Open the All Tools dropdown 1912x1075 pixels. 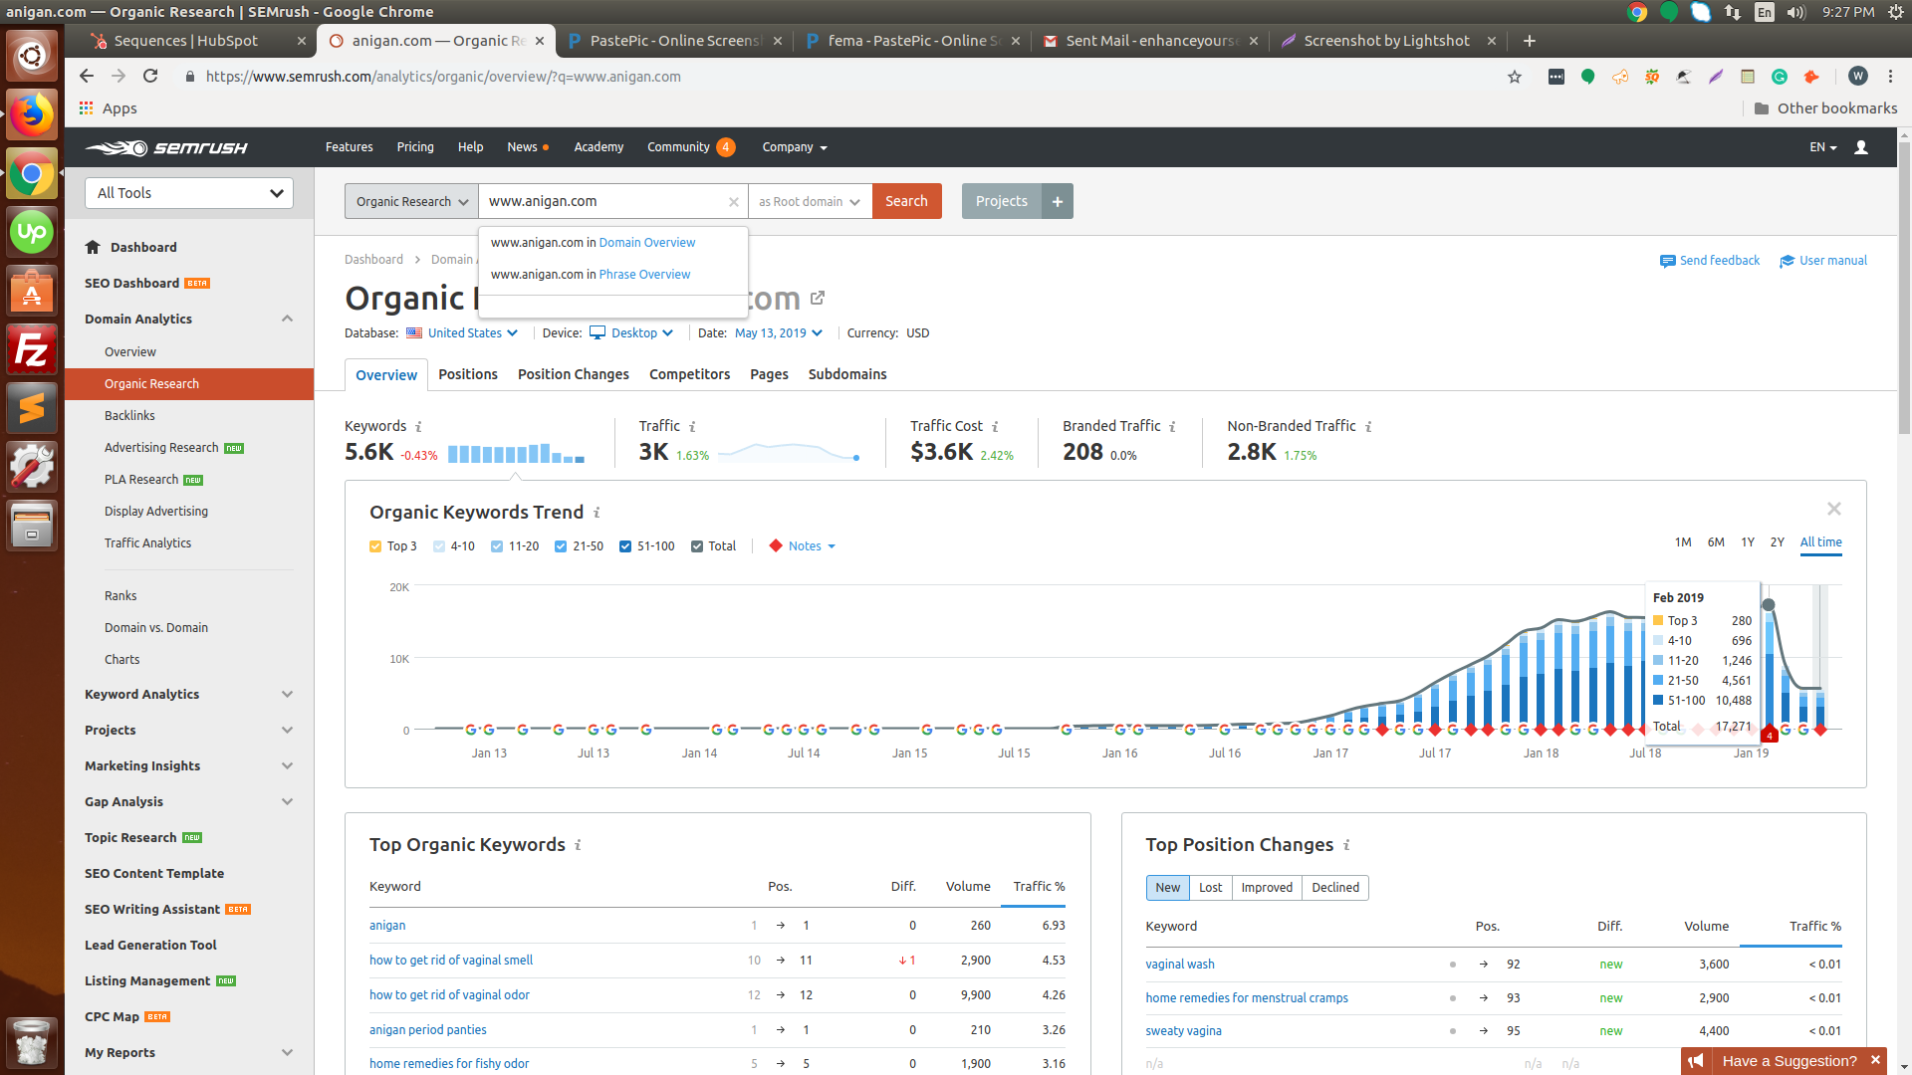point(189,193)
